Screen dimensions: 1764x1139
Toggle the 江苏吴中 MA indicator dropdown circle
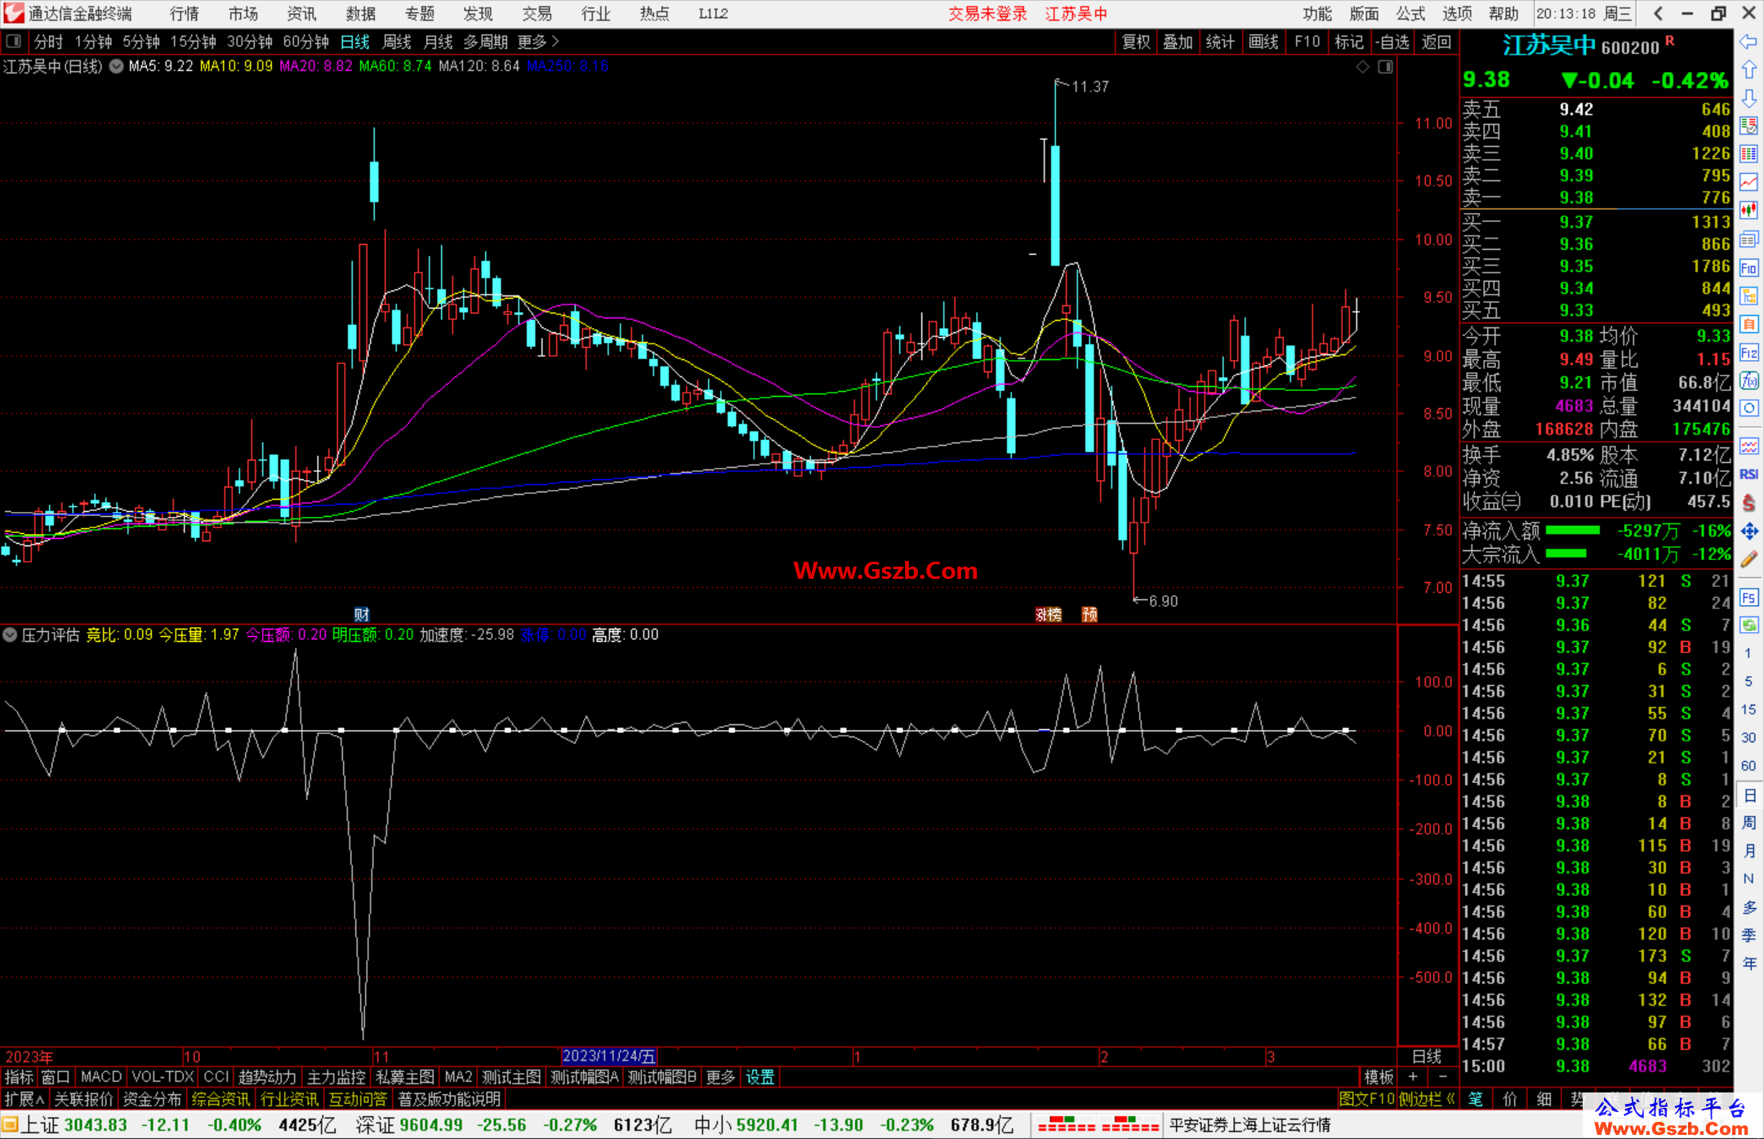pyautogui.click(x=117, y=67)
